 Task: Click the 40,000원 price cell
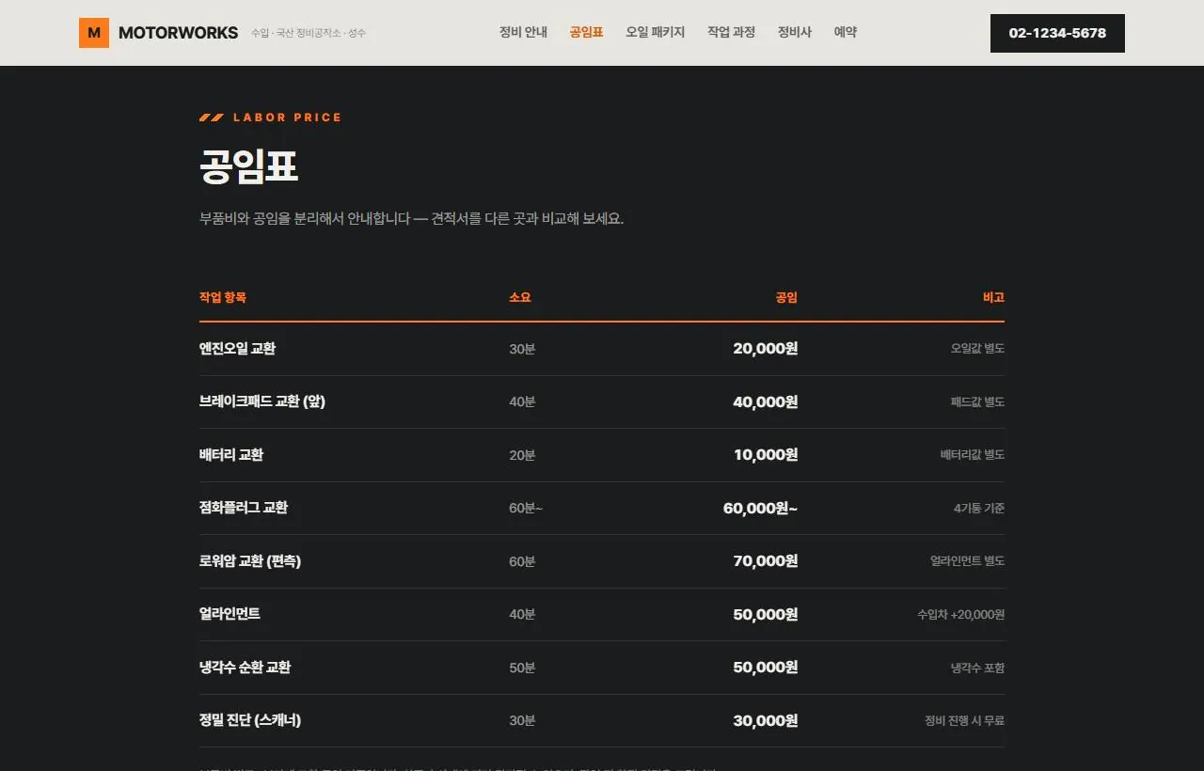point(766,402)
